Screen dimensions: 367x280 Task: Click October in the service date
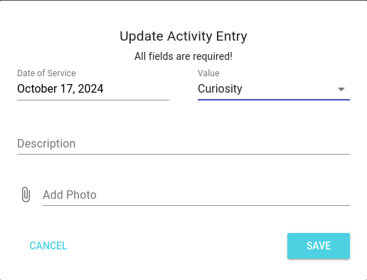(37, 89)
